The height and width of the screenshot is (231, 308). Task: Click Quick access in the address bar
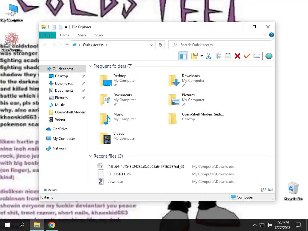coord(93,45)
